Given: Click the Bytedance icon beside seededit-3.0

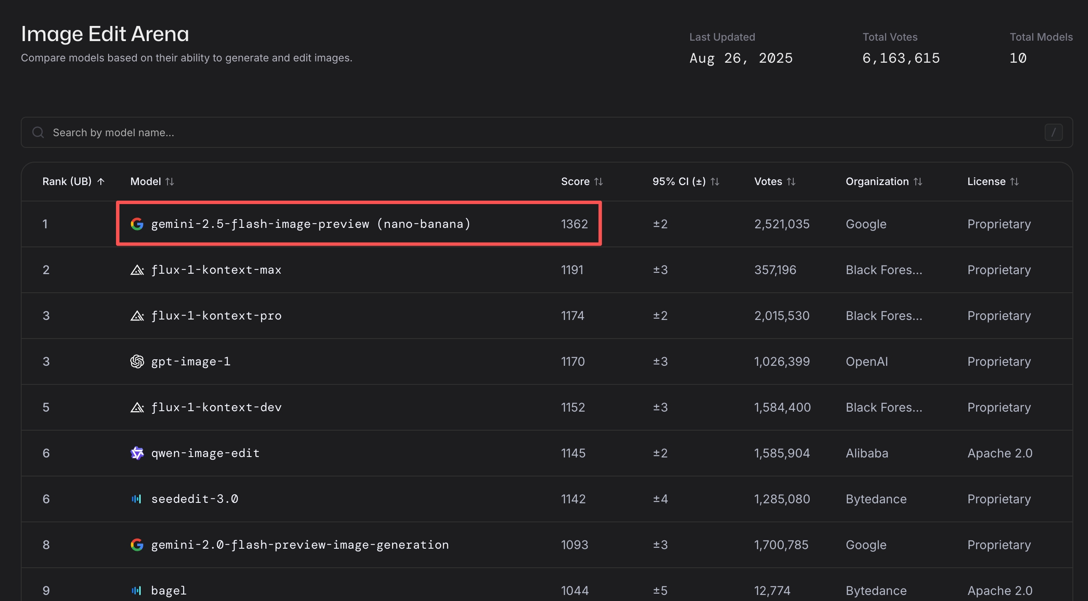Looking at the screenshot, I should click(x=136, y=499).
